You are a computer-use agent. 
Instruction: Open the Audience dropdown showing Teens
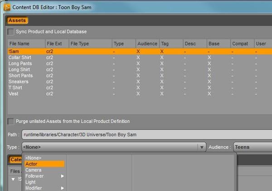(x=253, y=147)
